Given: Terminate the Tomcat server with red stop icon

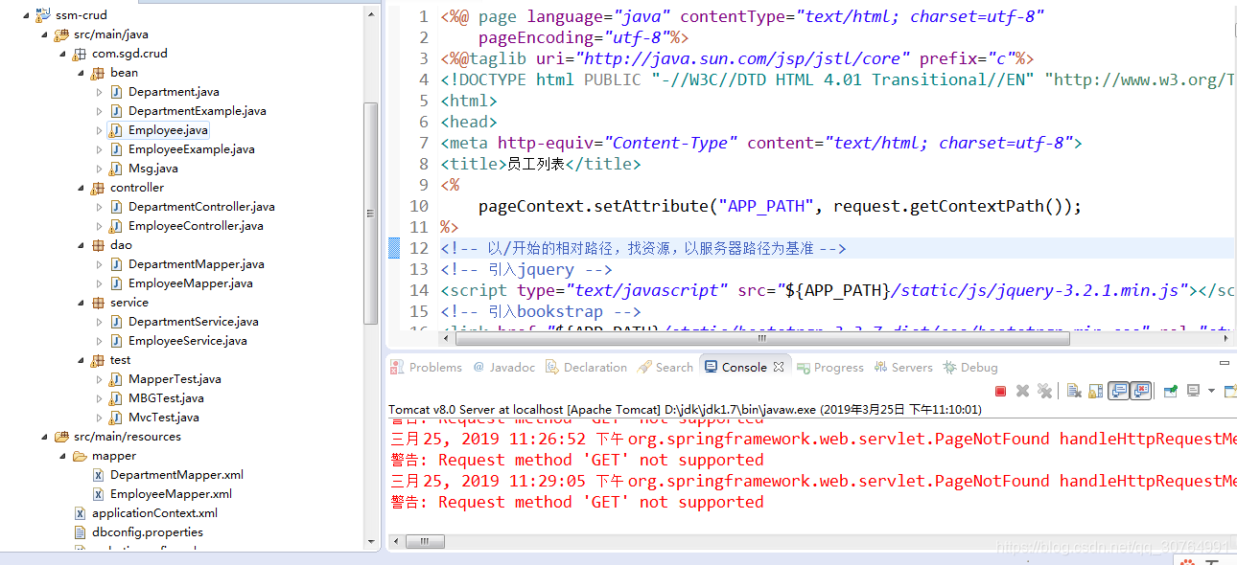Looking at the screenshot, I should point(1000,391).
